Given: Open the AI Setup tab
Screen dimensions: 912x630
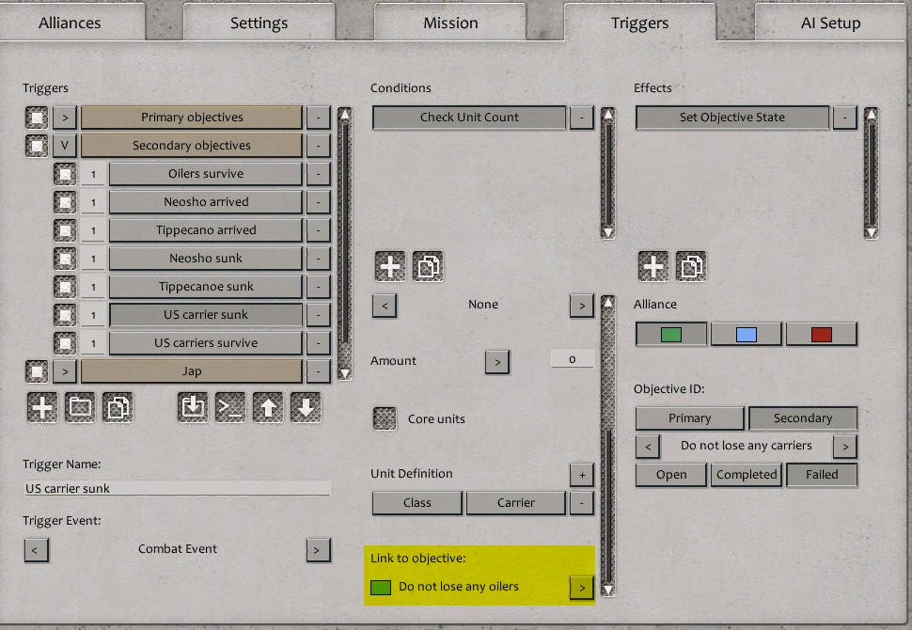Looking at the screenshot, I should point(830,23).
